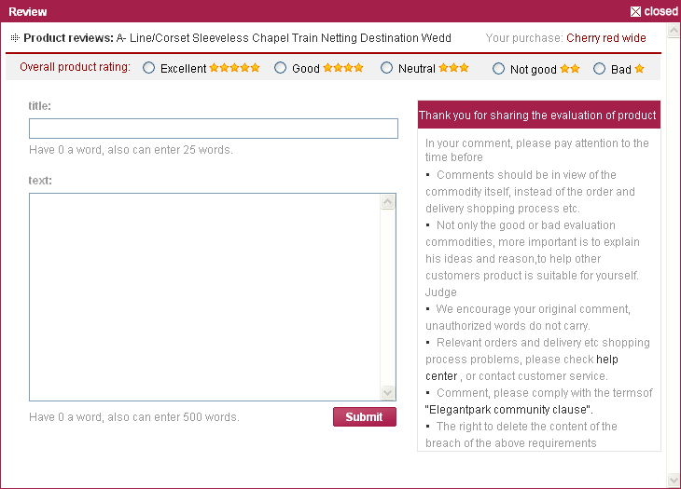The height and width of the screenshot is (489, 681).
Task: Open the help center link
Action: 521,368
